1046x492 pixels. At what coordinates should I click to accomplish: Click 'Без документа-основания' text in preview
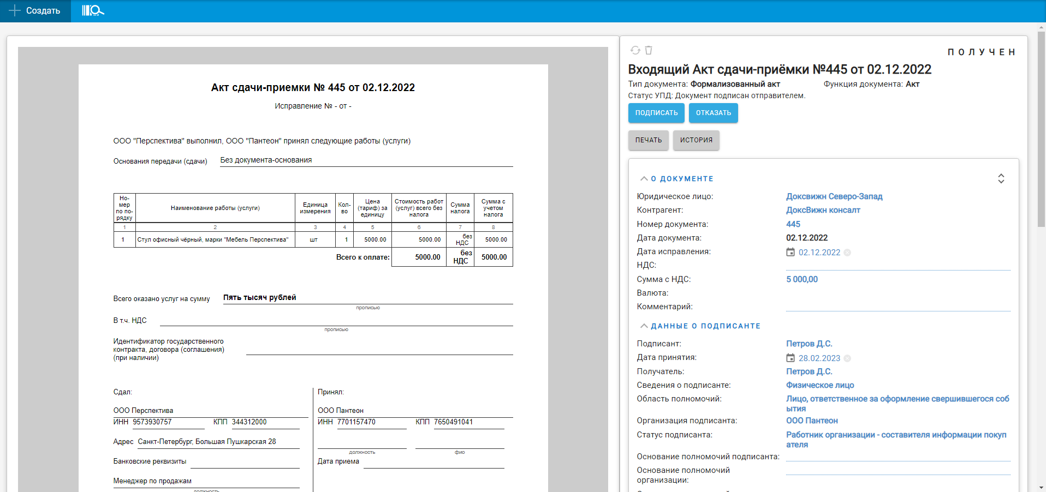point(266,160)
